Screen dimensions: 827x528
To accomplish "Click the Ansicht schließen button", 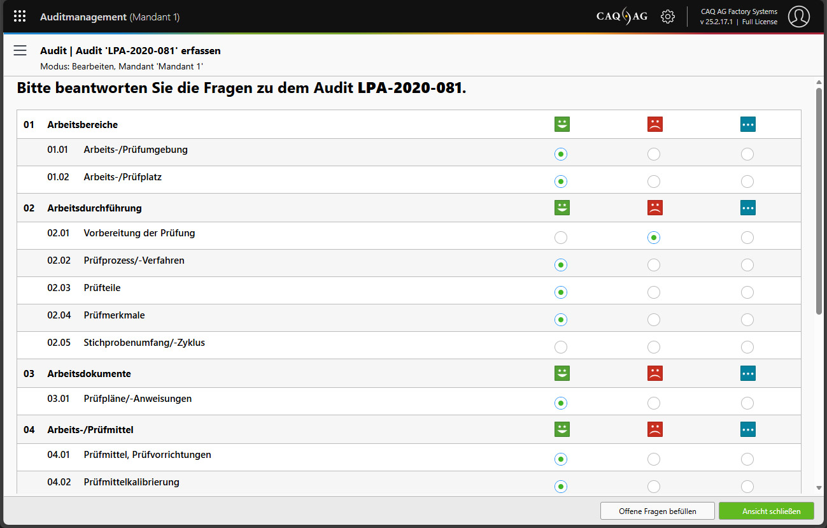I will point(767,511).
